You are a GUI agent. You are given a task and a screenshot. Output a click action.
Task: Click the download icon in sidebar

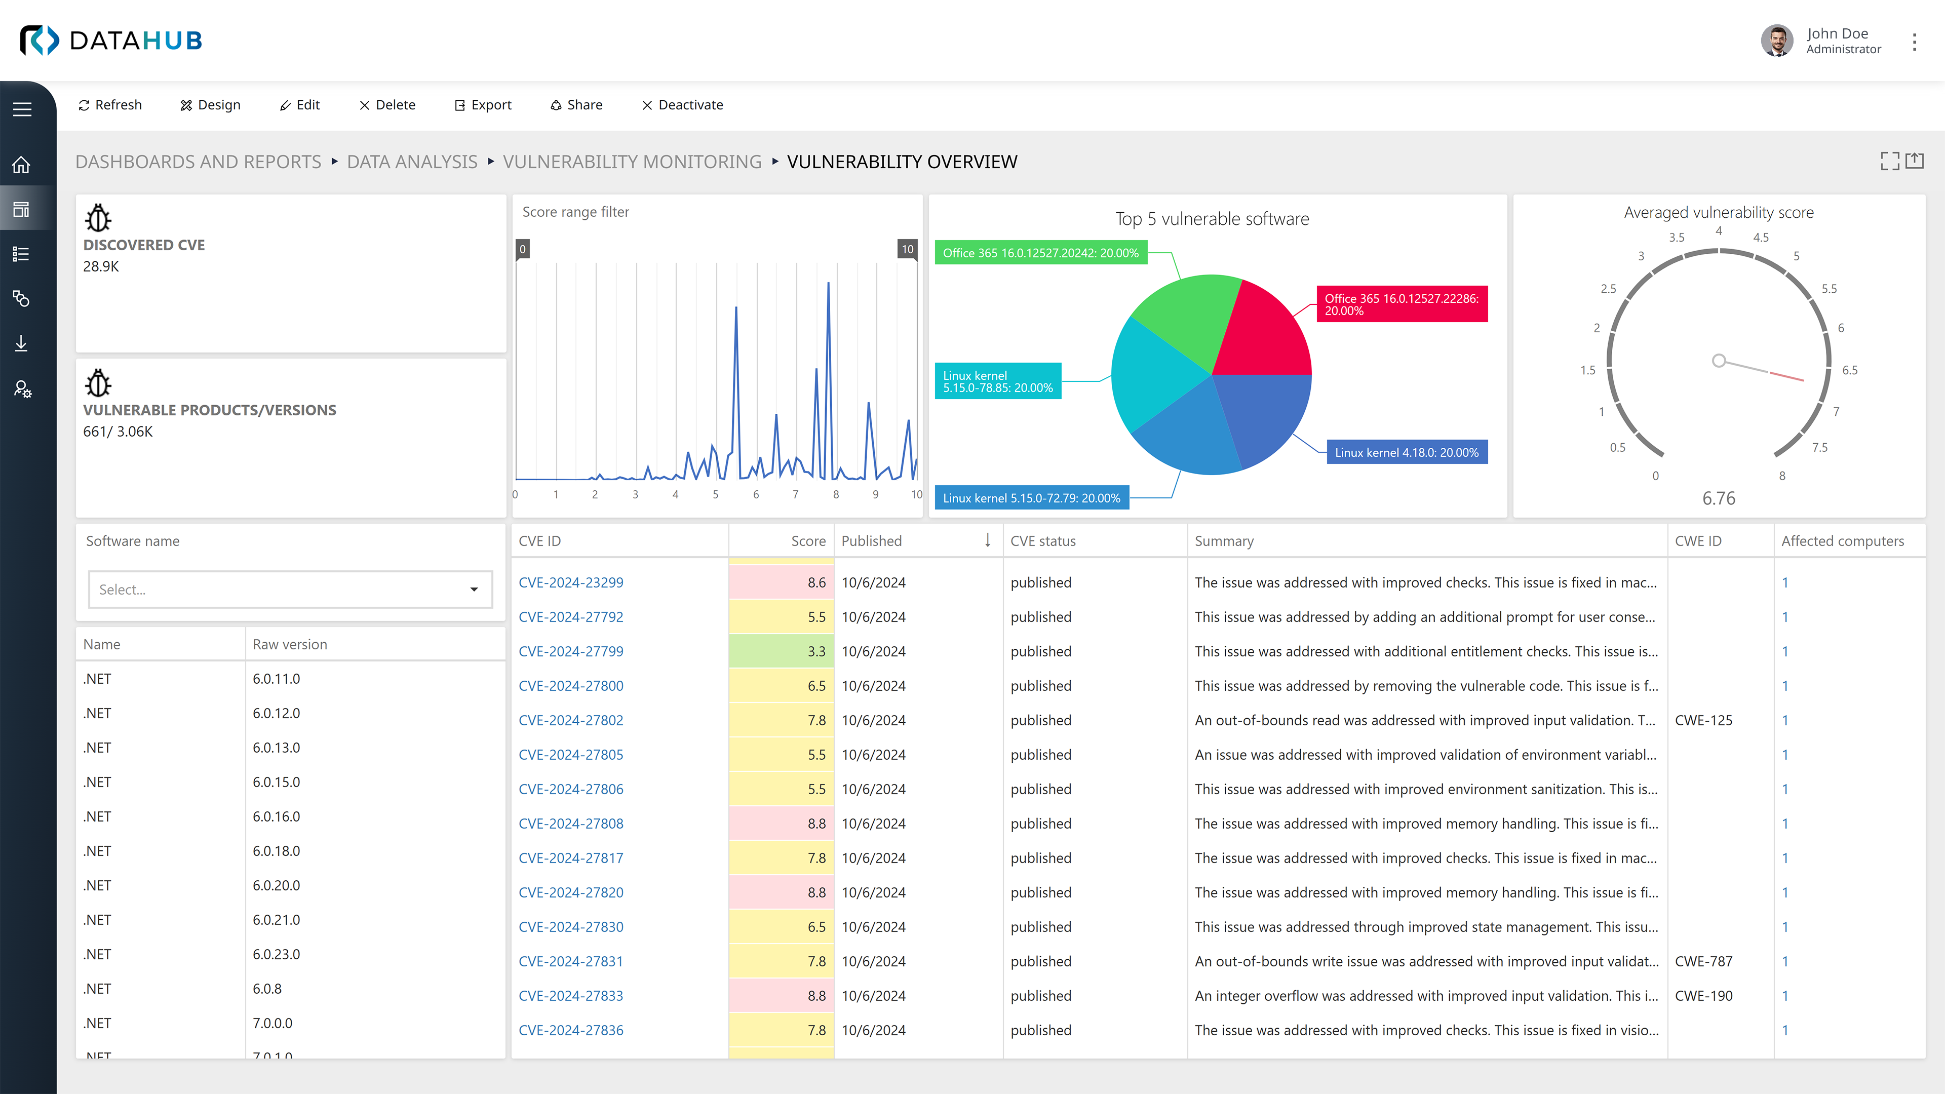(x=22, y=343)
